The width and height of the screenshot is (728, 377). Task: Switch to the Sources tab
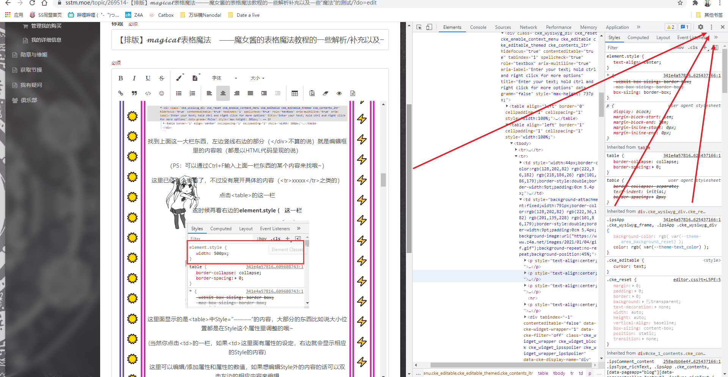click(x=503, y=27)
